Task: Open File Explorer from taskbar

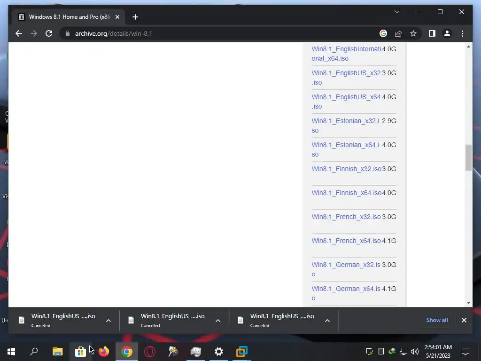Action: click(57, 352)
